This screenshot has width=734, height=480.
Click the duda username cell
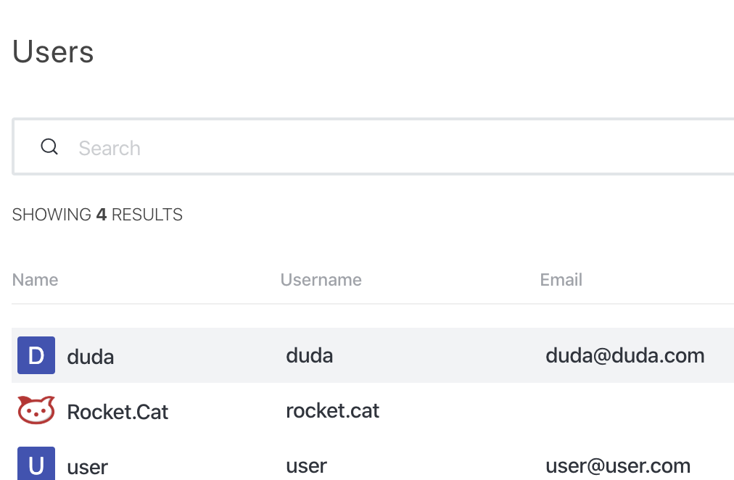tap(310, 355)
